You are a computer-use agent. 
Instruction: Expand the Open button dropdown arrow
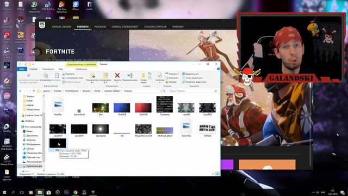point(178,74)
